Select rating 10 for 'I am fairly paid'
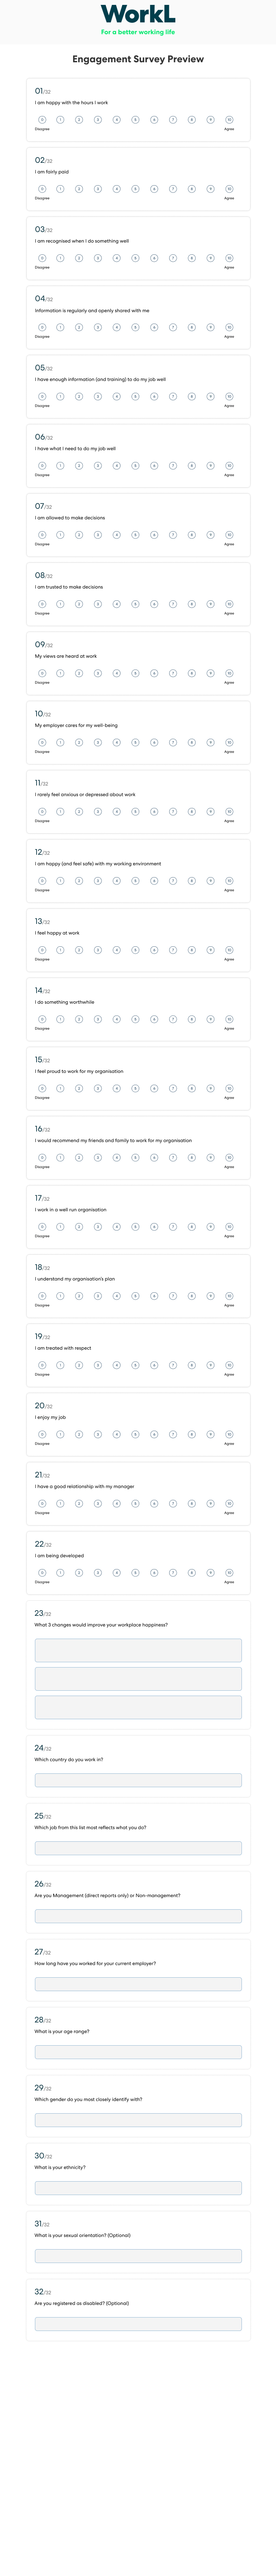Image resolution: width=276 pixels, height=2576 pixels. tap(229, 189)
